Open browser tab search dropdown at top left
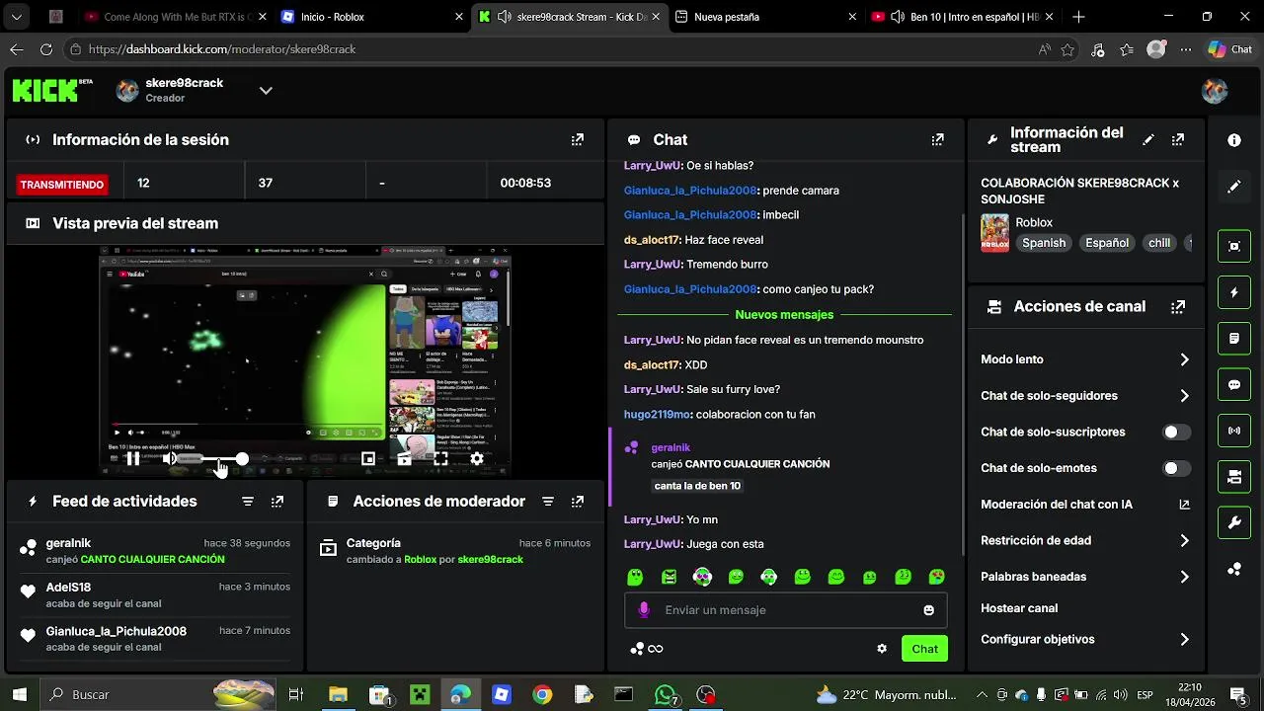The width and height of the screenshot is (1264, 711). [x=17, y=17]
